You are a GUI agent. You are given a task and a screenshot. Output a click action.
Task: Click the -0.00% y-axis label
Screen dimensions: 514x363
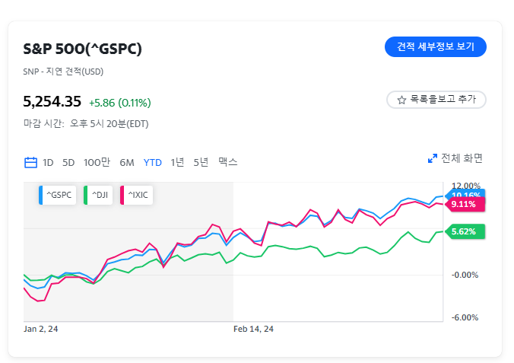(465, 275)
